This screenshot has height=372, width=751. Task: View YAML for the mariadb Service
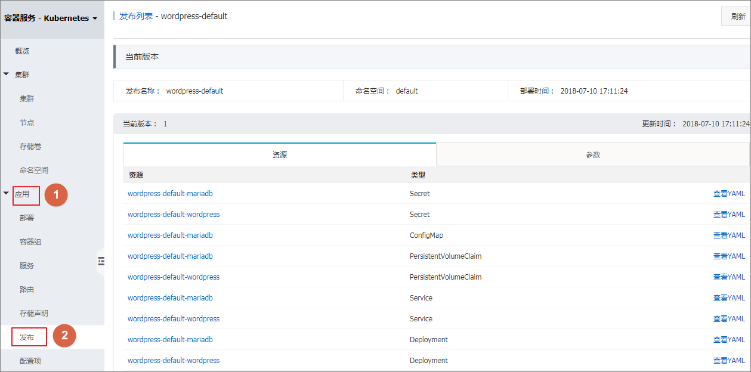729,298
